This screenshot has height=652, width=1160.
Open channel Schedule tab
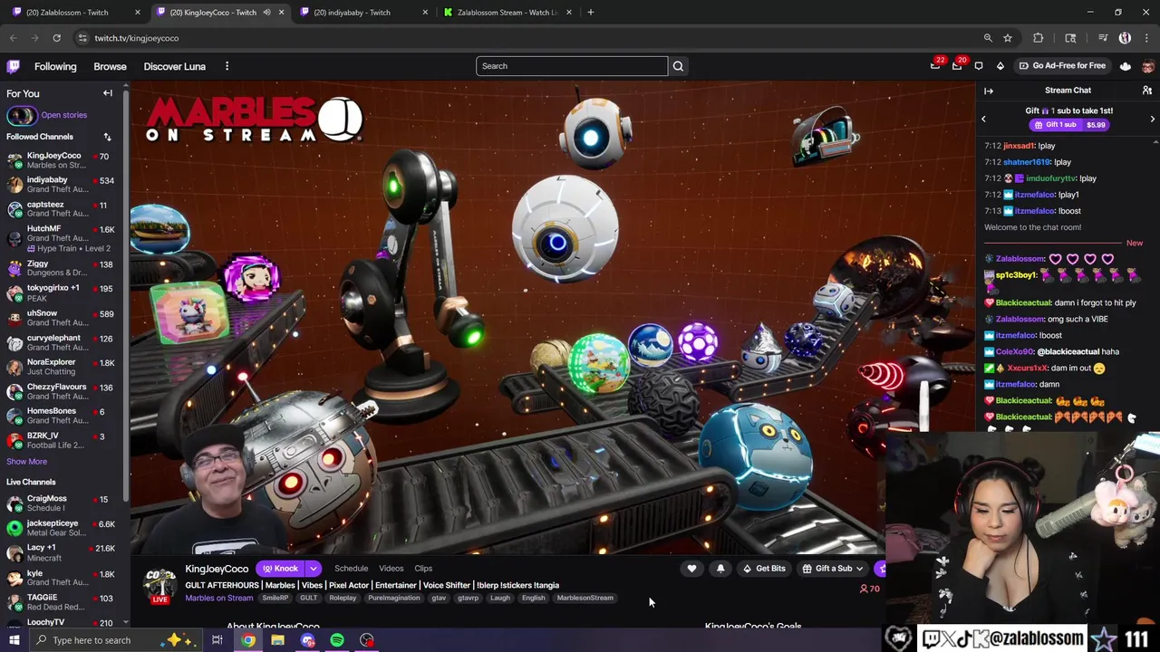coord(351,569)
